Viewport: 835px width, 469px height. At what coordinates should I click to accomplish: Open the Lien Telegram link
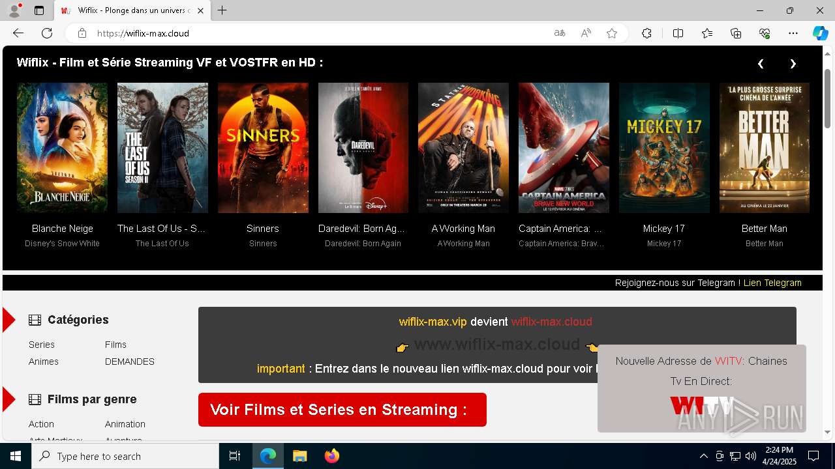772,283
